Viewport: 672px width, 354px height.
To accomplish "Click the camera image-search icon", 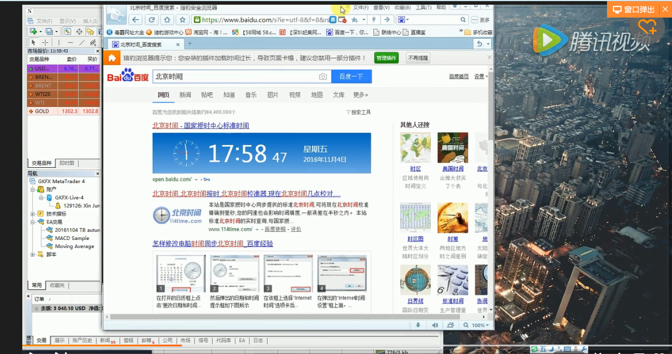I will (323, 76).
